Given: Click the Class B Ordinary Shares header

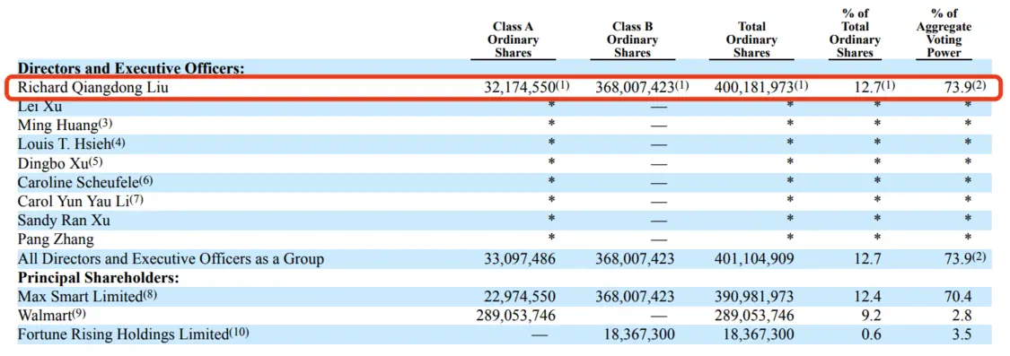Looking at the screenshot, I should click(633, 40).
